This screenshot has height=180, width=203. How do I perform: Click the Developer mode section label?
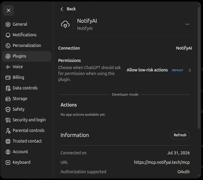click(125, 94)
